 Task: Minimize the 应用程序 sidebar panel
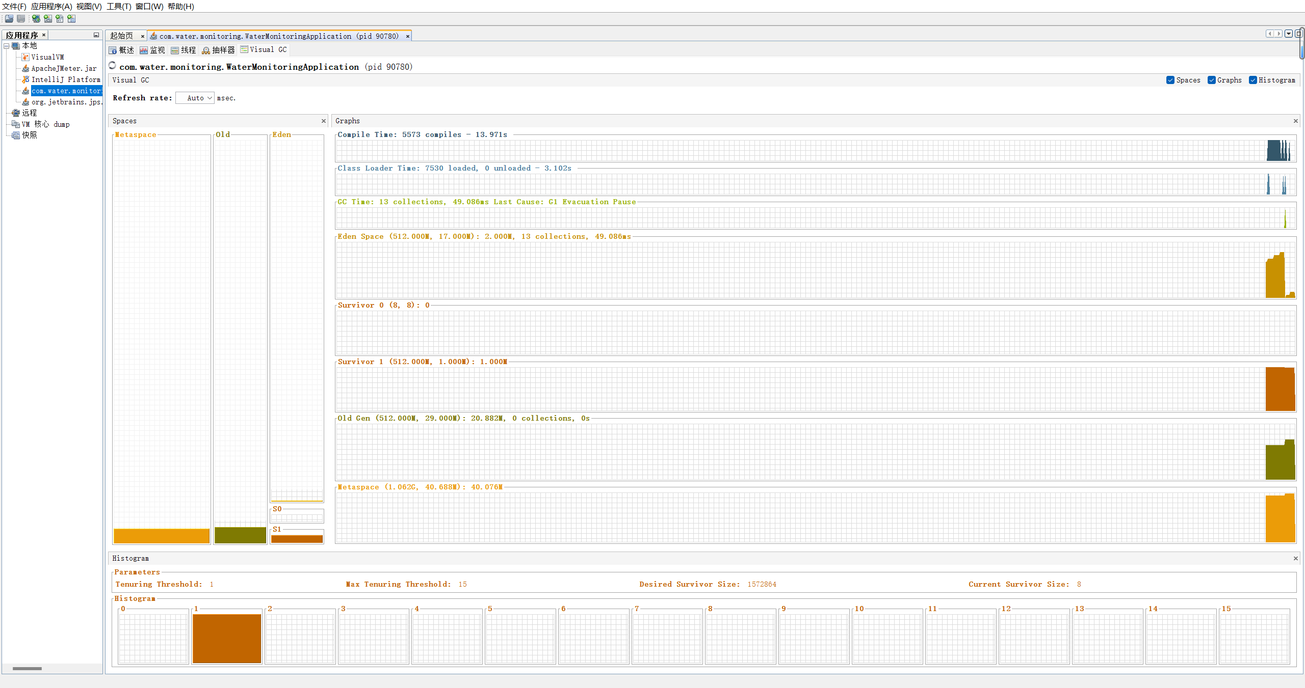coord(96,35)
